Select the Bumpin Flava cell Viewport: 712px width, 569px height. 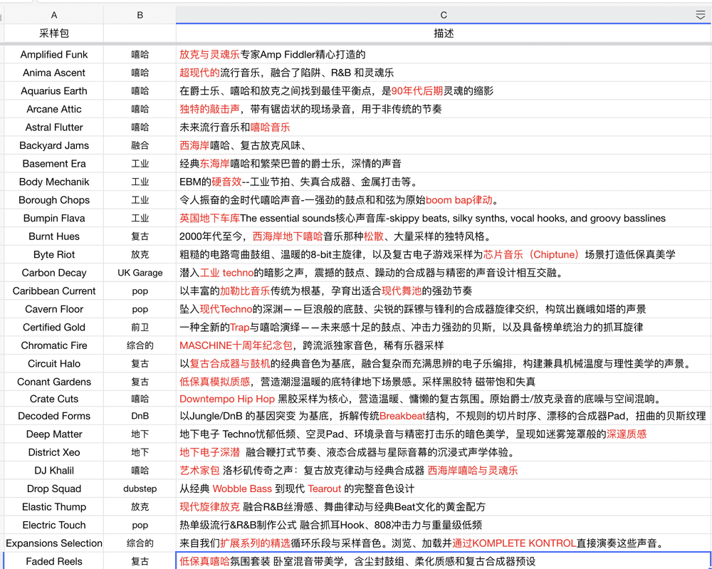(x=53, y=218)
